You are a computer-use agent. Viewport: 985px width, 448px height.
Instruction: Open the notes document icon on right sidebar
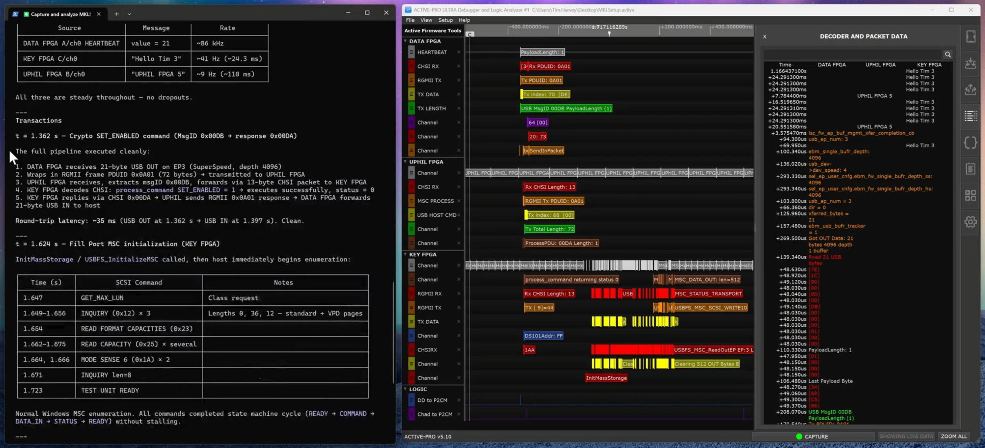pos(970,169)
